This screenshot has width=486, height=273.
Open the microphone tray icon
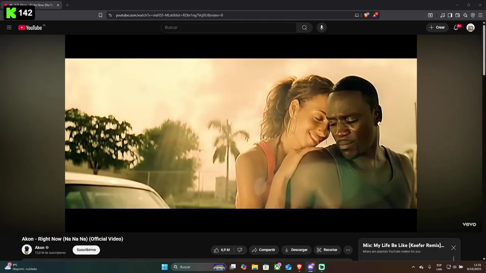[x=429, y=267]
